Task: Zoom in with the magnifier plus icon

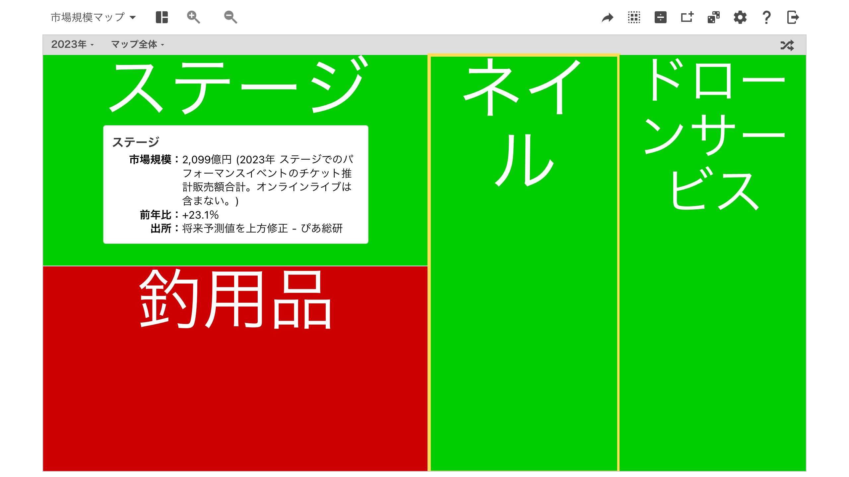Action: point(193,17)
